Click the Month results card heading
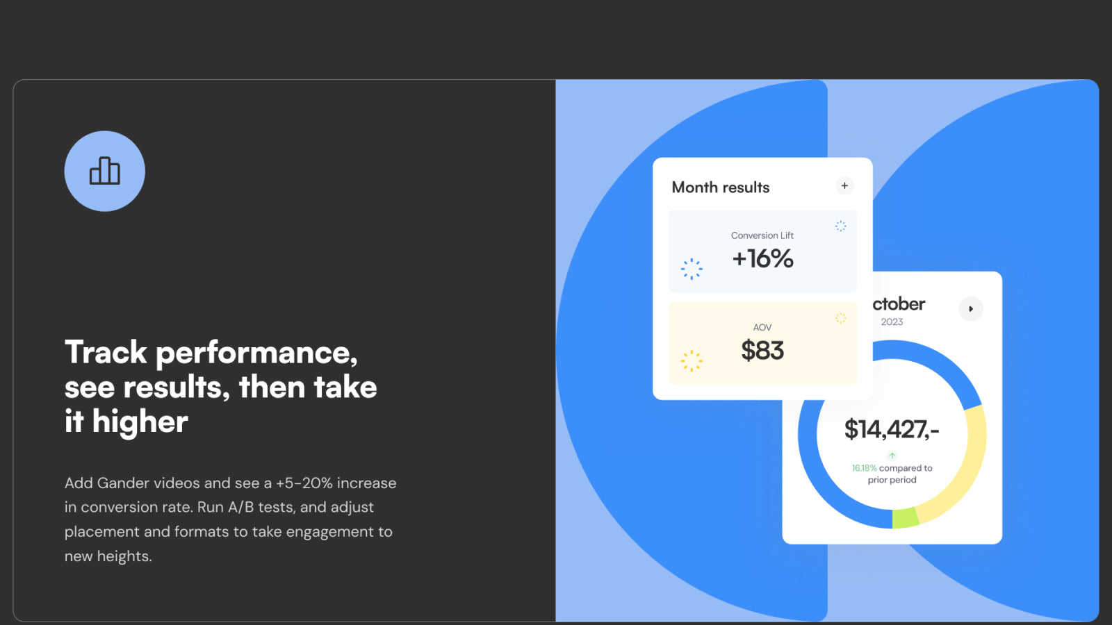 (720, 186)
